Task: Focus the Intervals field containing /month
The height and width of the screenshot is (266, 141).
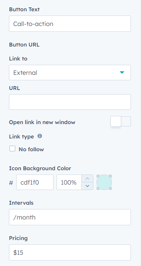Action: coord(70,217)
